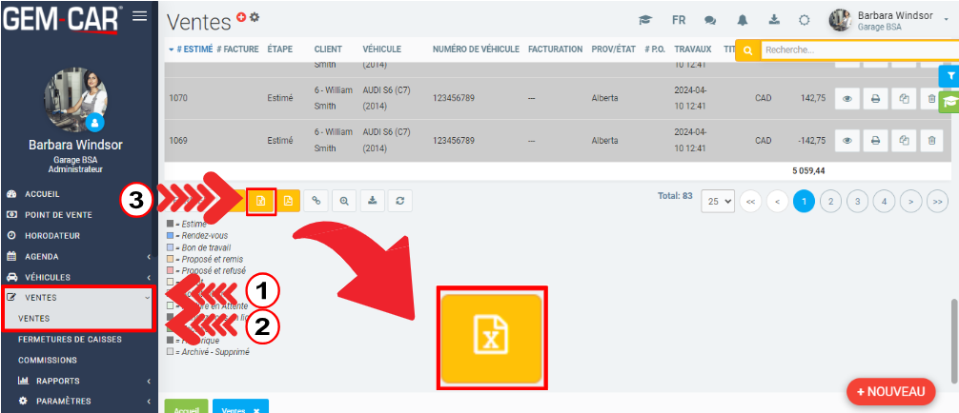Print estimate 1070 using the printer icon
This screenshot has height=413, width=959.
[875, 98]
